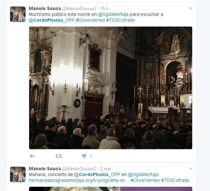The height and width of the screenshot is (191, 210).
Task: Open @SgdaMortaja mention in second tweet
Action: pyautogui.click(x=143, y=174)
